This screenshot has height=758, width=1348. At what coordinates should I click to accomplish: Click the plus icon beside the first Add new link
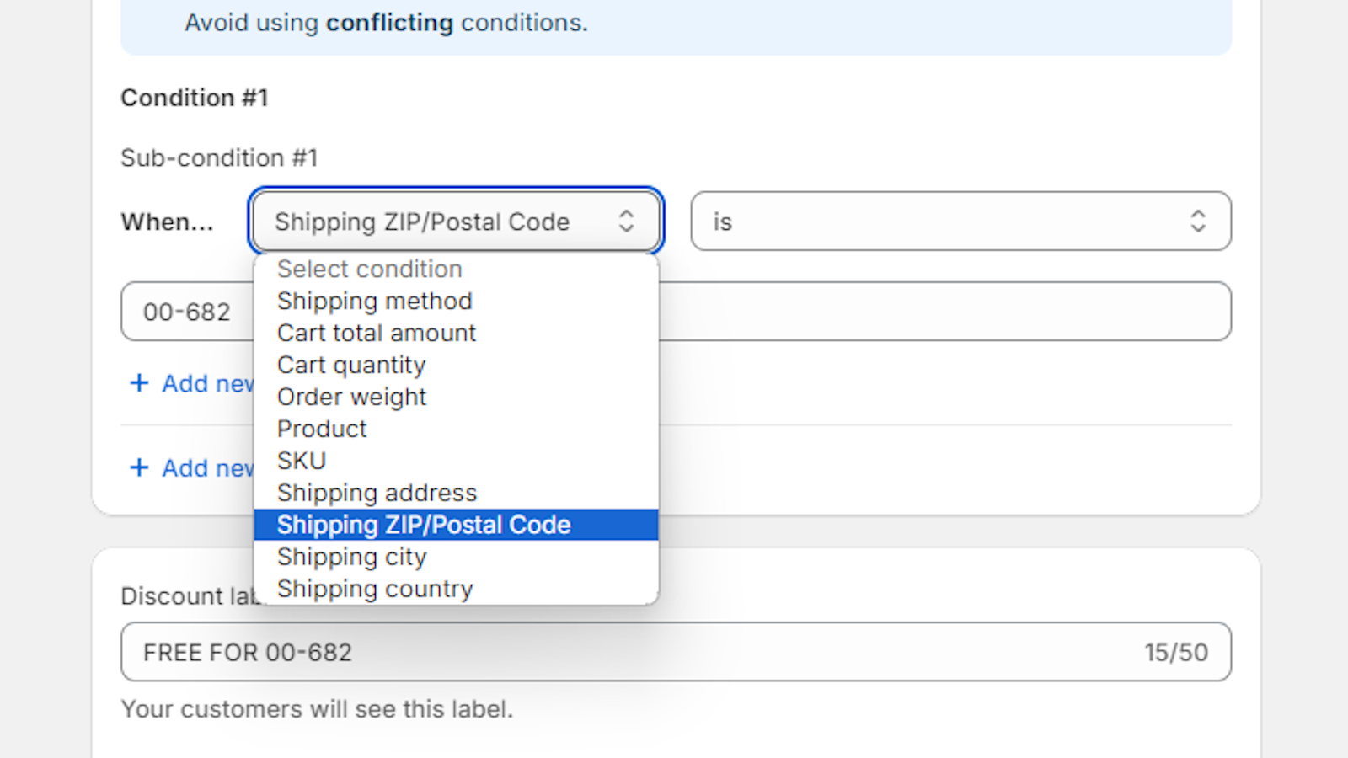click(140, 383)
